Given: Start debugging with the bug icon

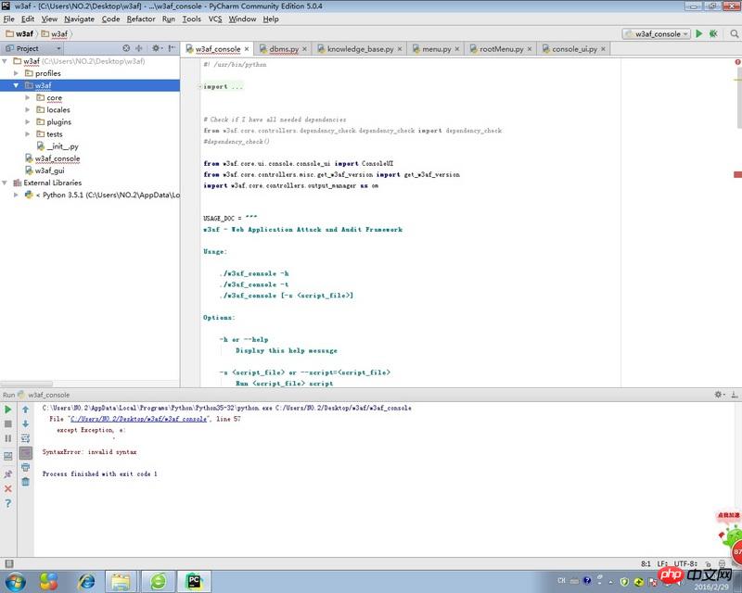Looking at the screenshot, I should click(x=712, y=33).
